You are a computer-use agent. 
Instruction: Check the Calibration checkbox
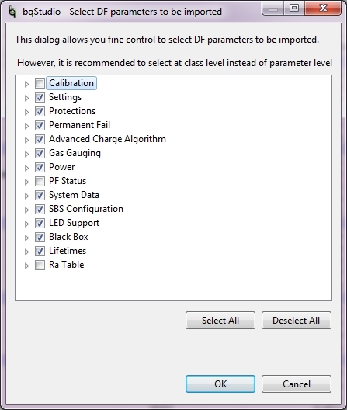[x=40, y=83]
